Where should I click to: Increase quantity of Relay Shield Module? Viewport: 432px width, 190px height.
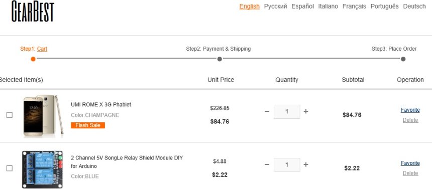point(306,164)
